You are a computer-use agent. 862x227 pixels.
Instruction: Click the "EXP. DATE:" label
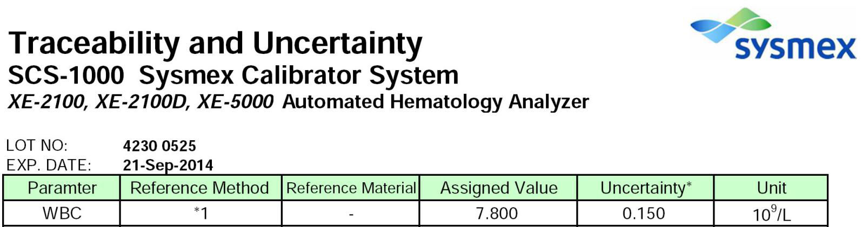48,165
